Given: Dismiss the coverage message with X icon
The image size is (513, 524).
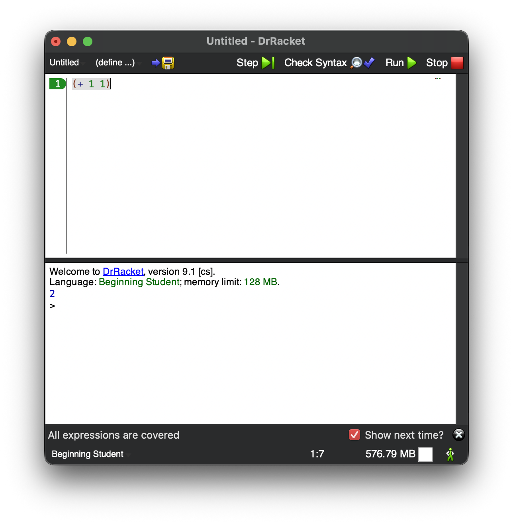Looking at the screenshot, I should point(458,435).
